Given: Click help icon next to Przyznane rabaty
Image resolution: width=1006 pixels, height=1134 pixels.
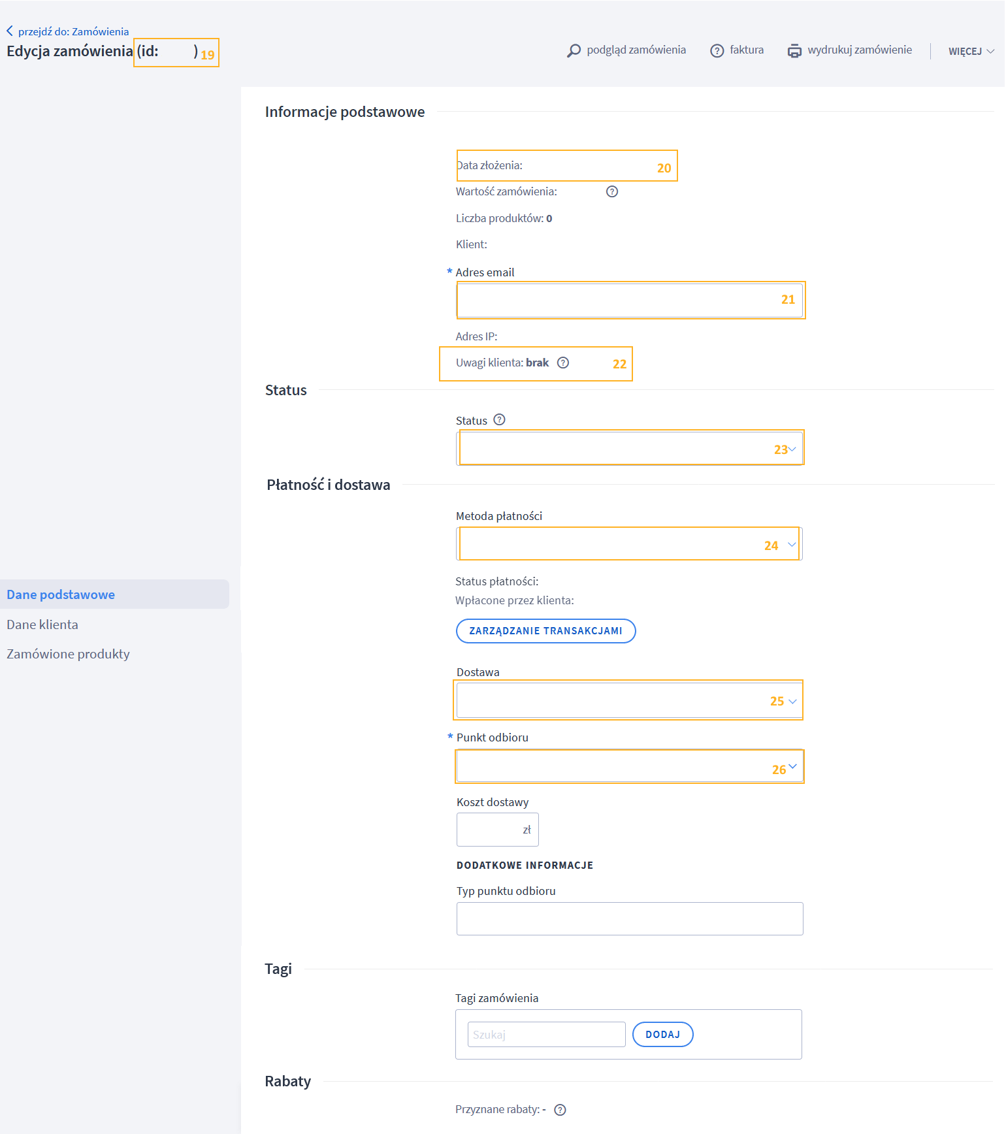Looking at the screenshot, I should [560, 1110].
